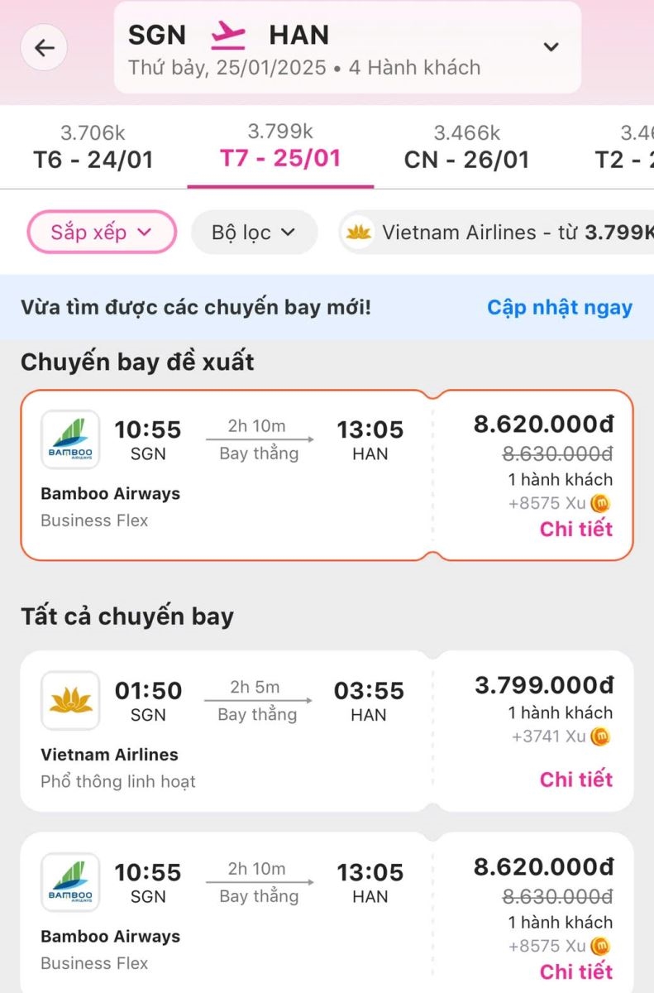The width and height of the screenshot is (654, 993).
Task: Open Chi tiết for the Vietnam Airlines flight
Action: tap(576, 780)
